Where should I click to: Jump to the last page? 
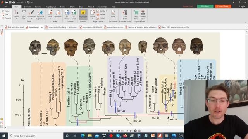131,131
